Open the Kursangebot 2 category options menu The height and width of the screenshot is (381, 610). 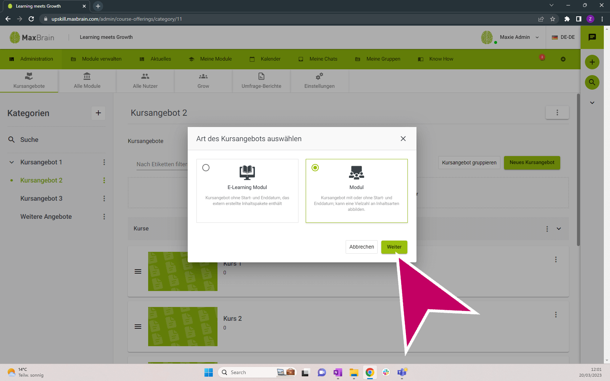pyautogui.click(x=104, y=180)
